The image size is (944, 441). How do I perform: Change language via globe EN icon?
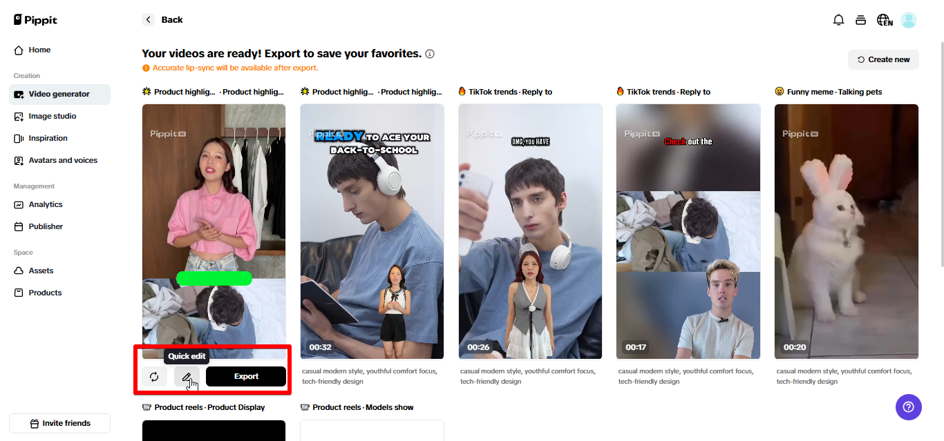click(885, 20)
